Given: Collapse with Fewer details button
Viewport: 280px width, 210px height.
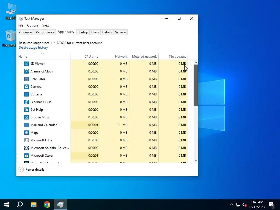Looking at the screenshot, I should pos(31,170).
